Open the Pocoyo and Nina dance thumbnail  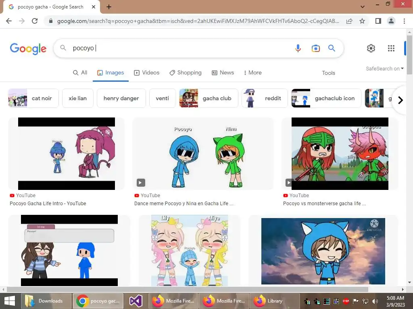pos(203,154)
